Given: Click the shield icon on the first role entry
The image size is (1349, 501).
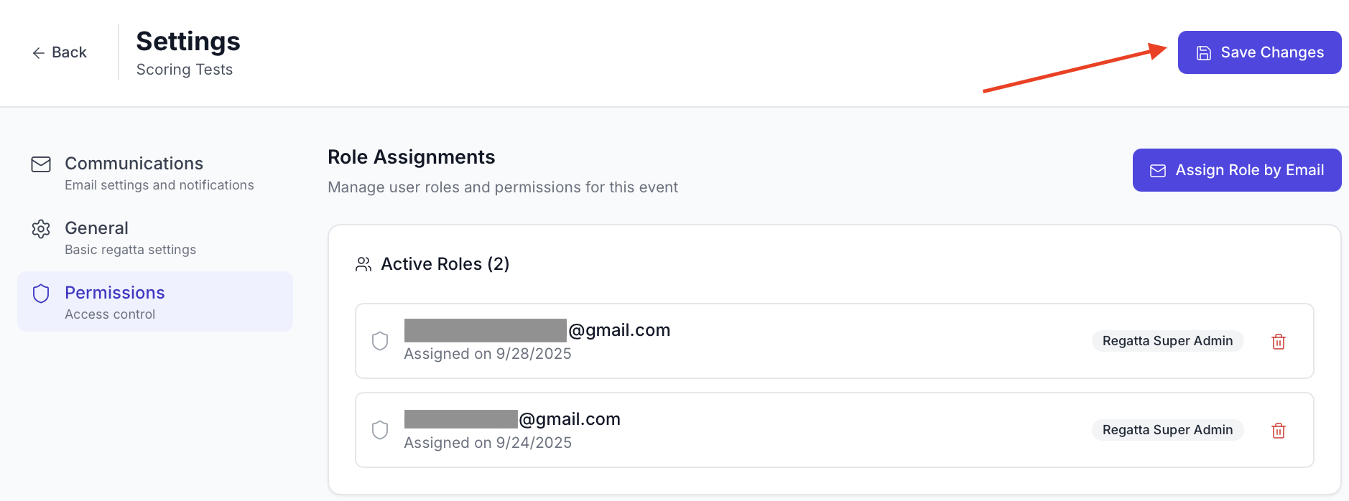Looking at the screenshot, I should tap(381, 341).
